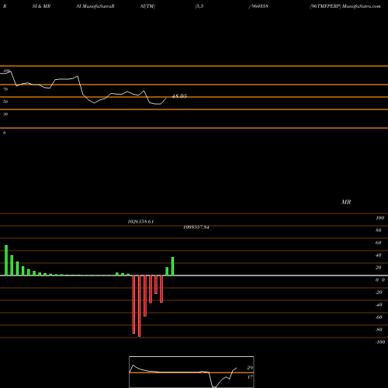
Task: Click the 1008557.84 value label
Action: click(x=196, y=227)
